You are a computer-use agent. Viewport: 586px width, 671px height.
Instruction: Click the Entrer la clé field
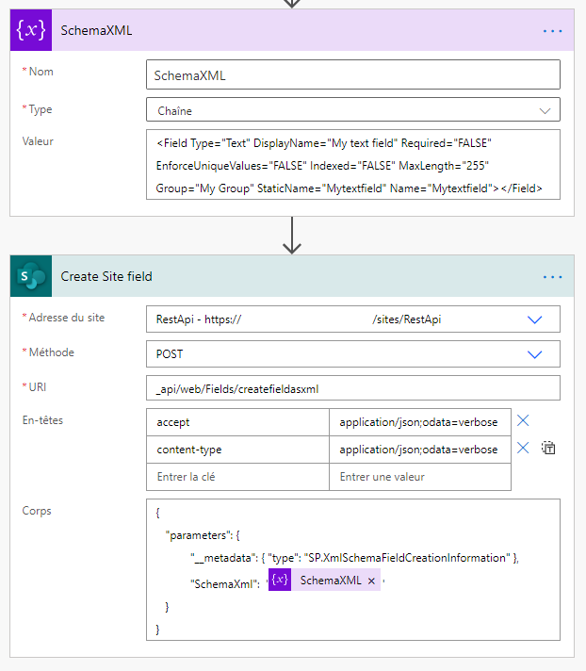coord(237,477)
